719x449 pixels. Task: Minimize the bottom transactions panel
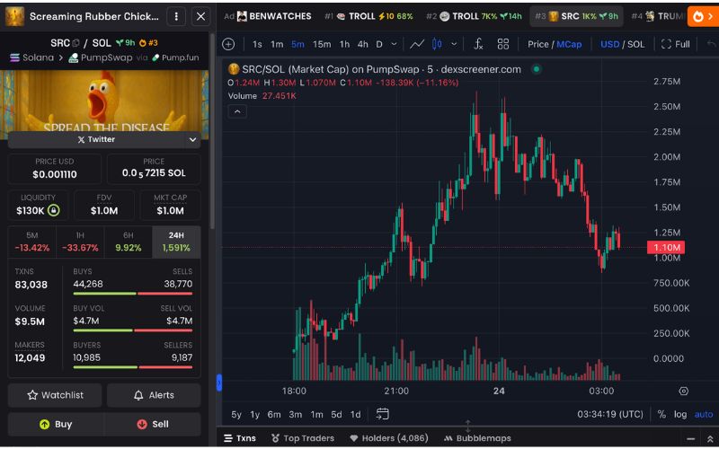690,439
